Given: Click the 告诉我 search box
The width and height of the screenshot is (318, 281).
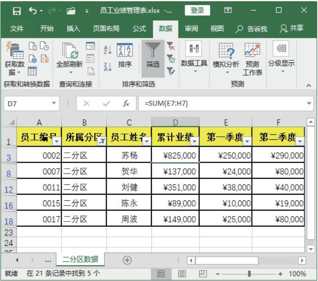Looking at the screenshot, I should (251, 29).
